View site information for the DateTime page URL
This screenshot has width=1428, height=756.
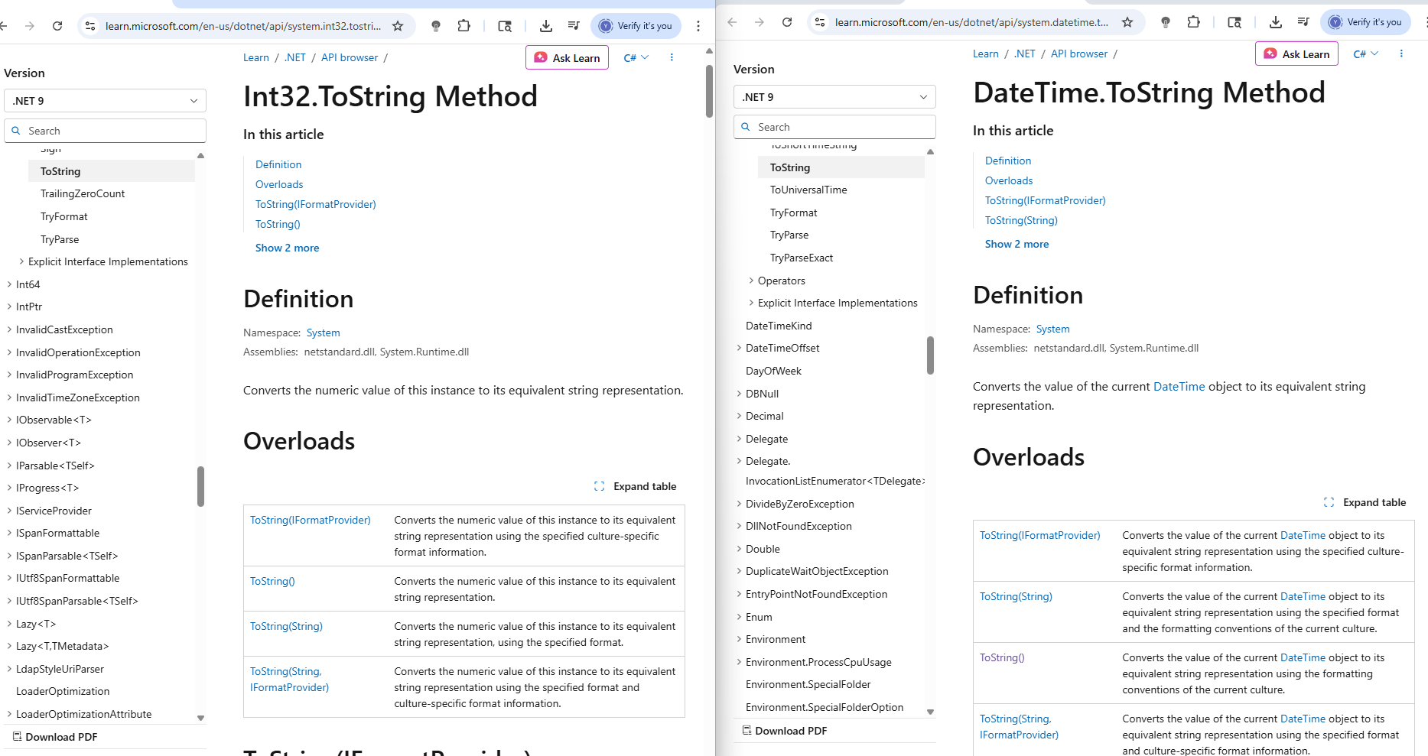coord(820,22)
